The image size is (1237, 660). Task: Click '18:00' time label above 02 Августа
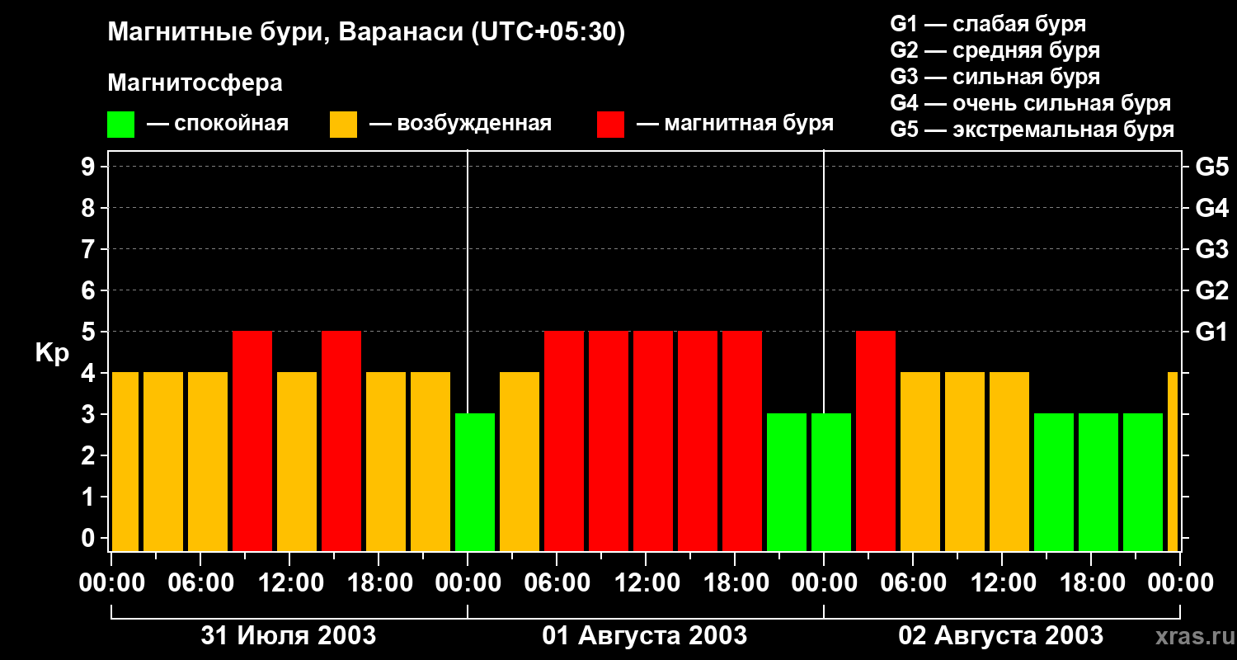(x=1091, y=583)
